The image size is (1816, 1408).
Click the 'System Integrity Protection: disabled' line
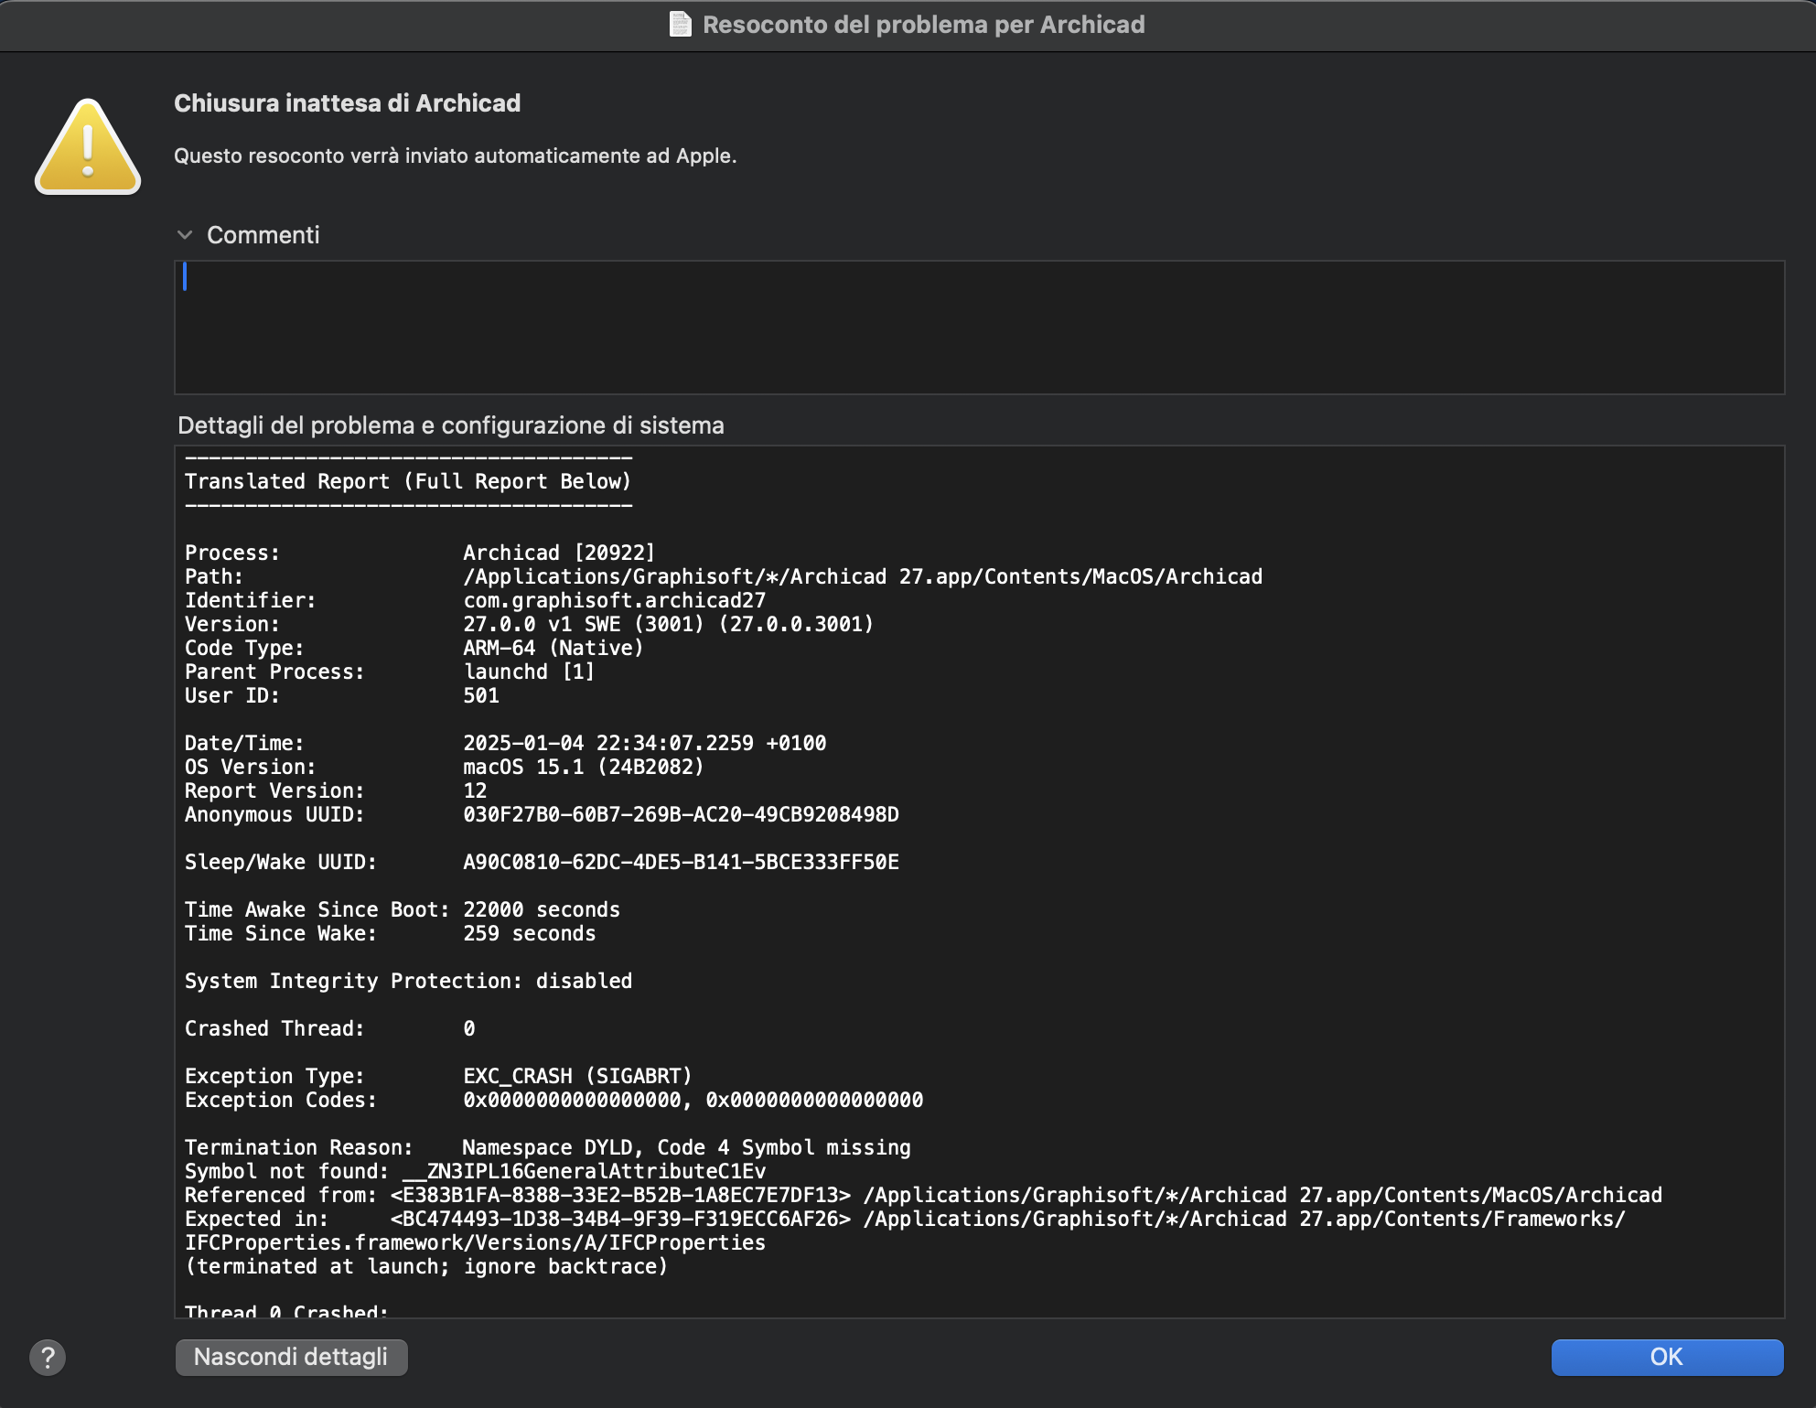[x=408, y=981]
